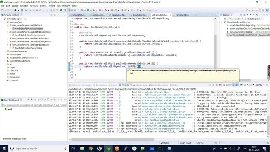270x152 pixels.
Task: Focus the Boot Dashboard filter field
Action: point(34,105)
